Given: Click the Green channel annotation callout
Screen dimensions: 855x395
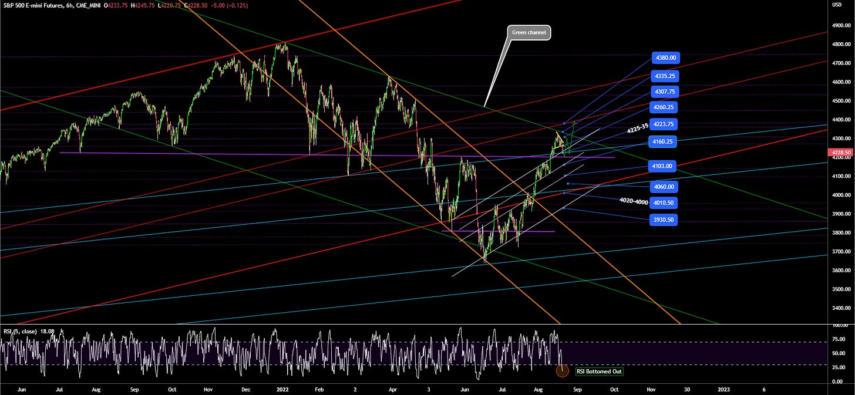Looking at the screenshot, I should 529,33.
